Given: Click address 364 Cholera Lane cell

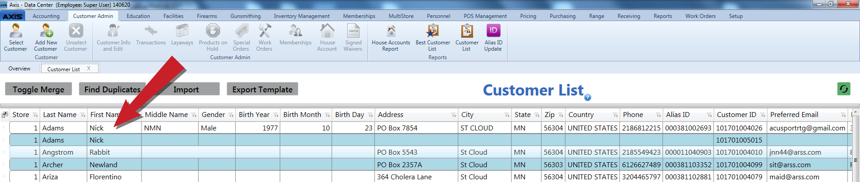Looking at the screenshot, I should pyautogui.click(x=416, y=177).
